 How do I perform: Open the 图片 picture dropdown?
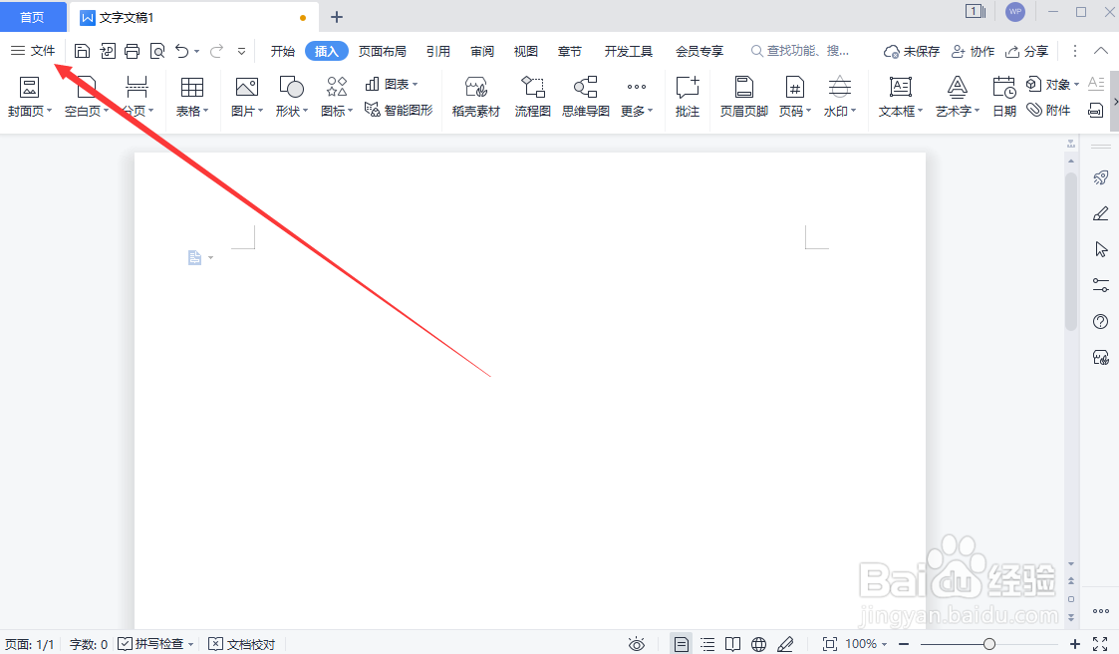246,96
